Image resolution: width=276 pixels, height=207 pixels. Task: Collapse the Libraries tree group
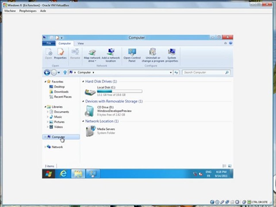pyautogui.click(x=45, y=107)
